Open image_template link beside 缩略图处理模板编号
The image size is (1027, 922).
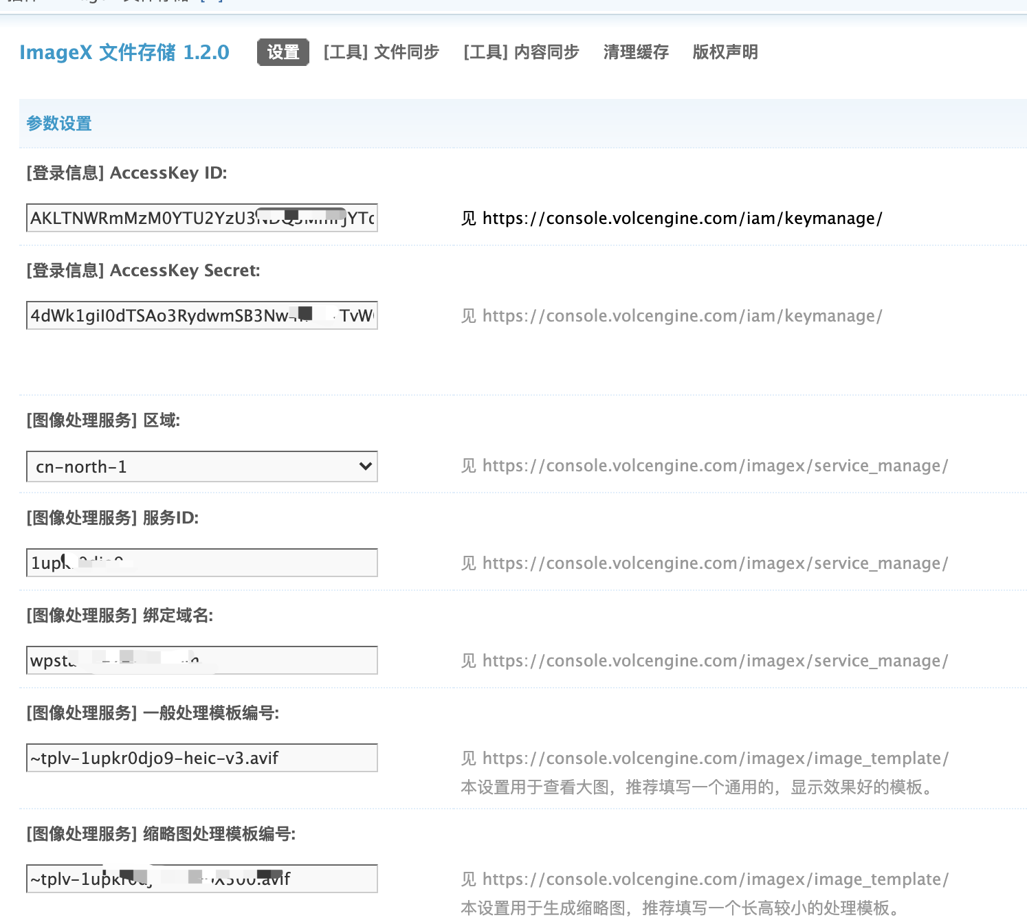coord(716,879)
